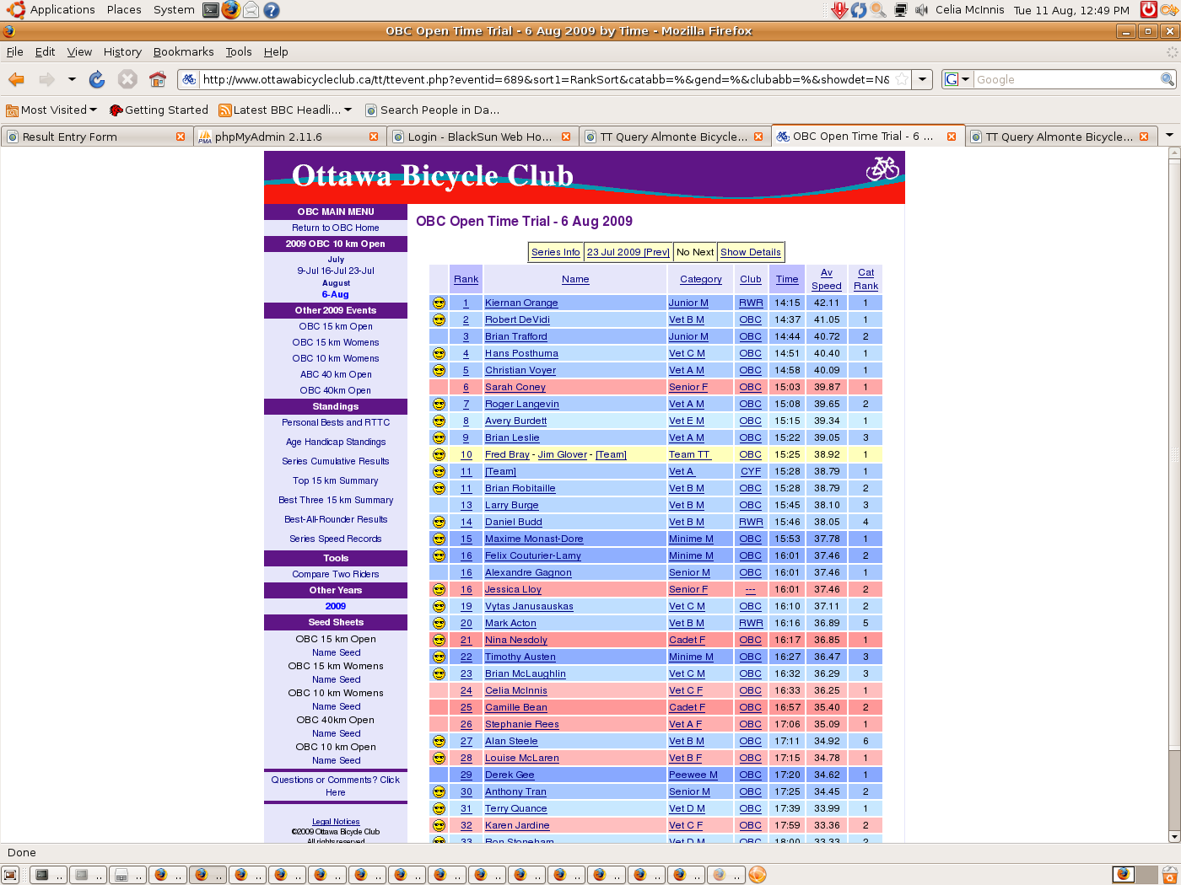This screenshot has width=1181, height=885.
Task: Reload the current page
Action: (97, 79)
